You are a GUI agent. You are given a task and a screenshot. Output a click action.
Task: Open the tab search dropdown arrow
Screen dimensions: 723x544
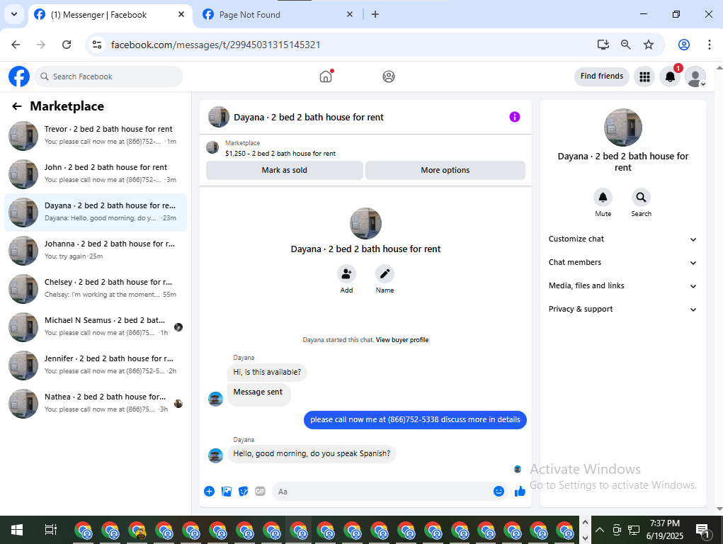point(14,14)
